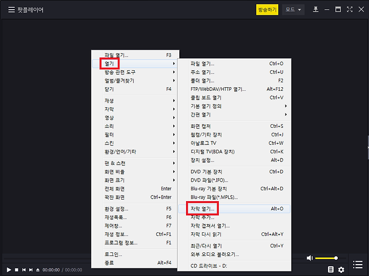Expand 환경/언어/기타 submenu
This screenshot has height=276, width=369.
(x=135, y=151)
